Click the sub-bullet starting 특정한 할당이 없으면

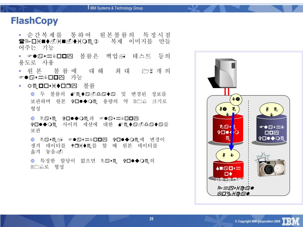[x=92, y=164]
